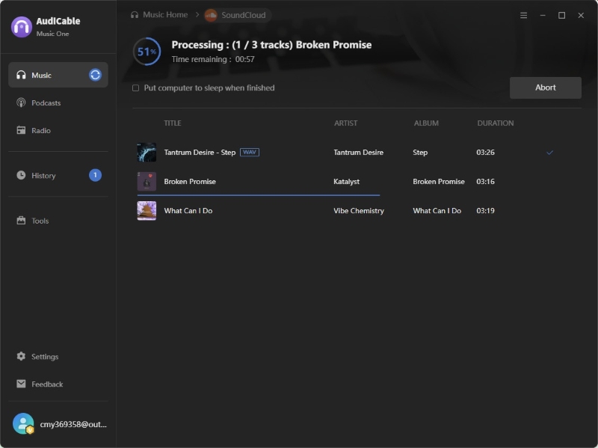Click artist name Tantrum Desire

click(x=358, y=153)
